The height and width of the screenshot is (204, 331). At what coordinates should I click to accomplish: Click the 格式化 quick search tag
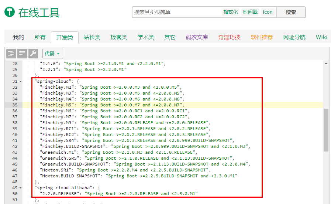pos(231,12)
